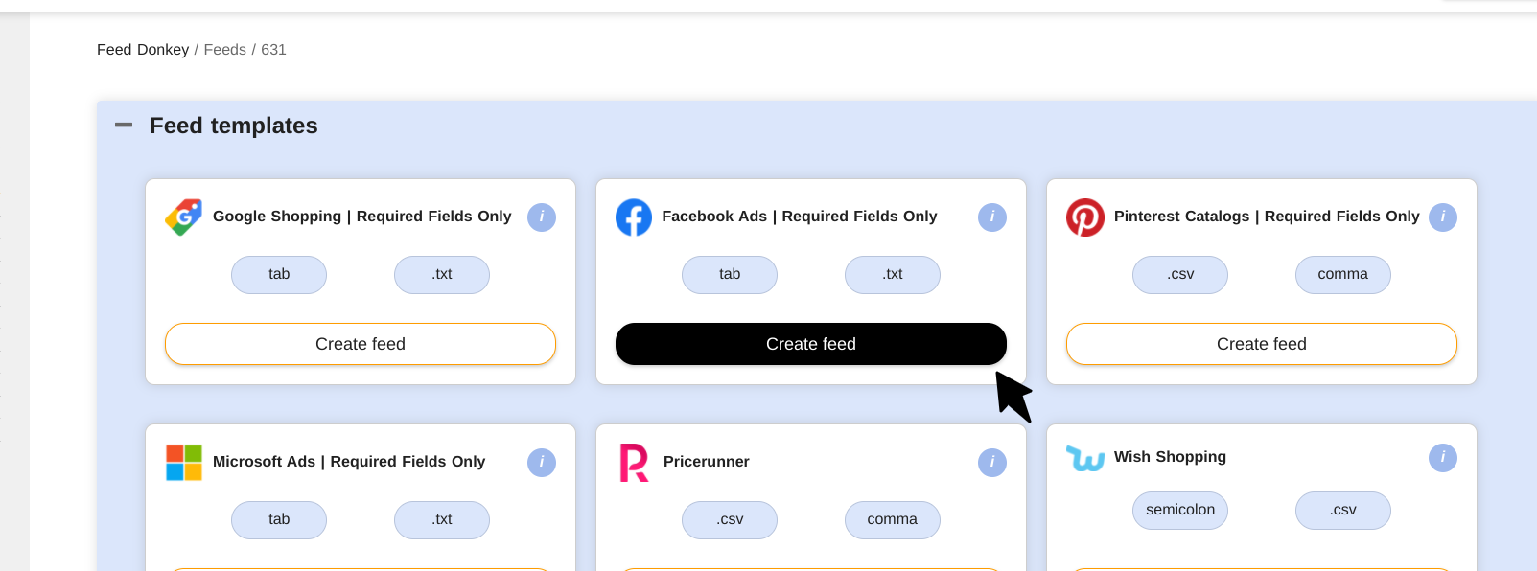The width and height of the screenshot is (1537, 571).
Task: Open info for Google Shopping template
Action: click(x=542, y=217)
